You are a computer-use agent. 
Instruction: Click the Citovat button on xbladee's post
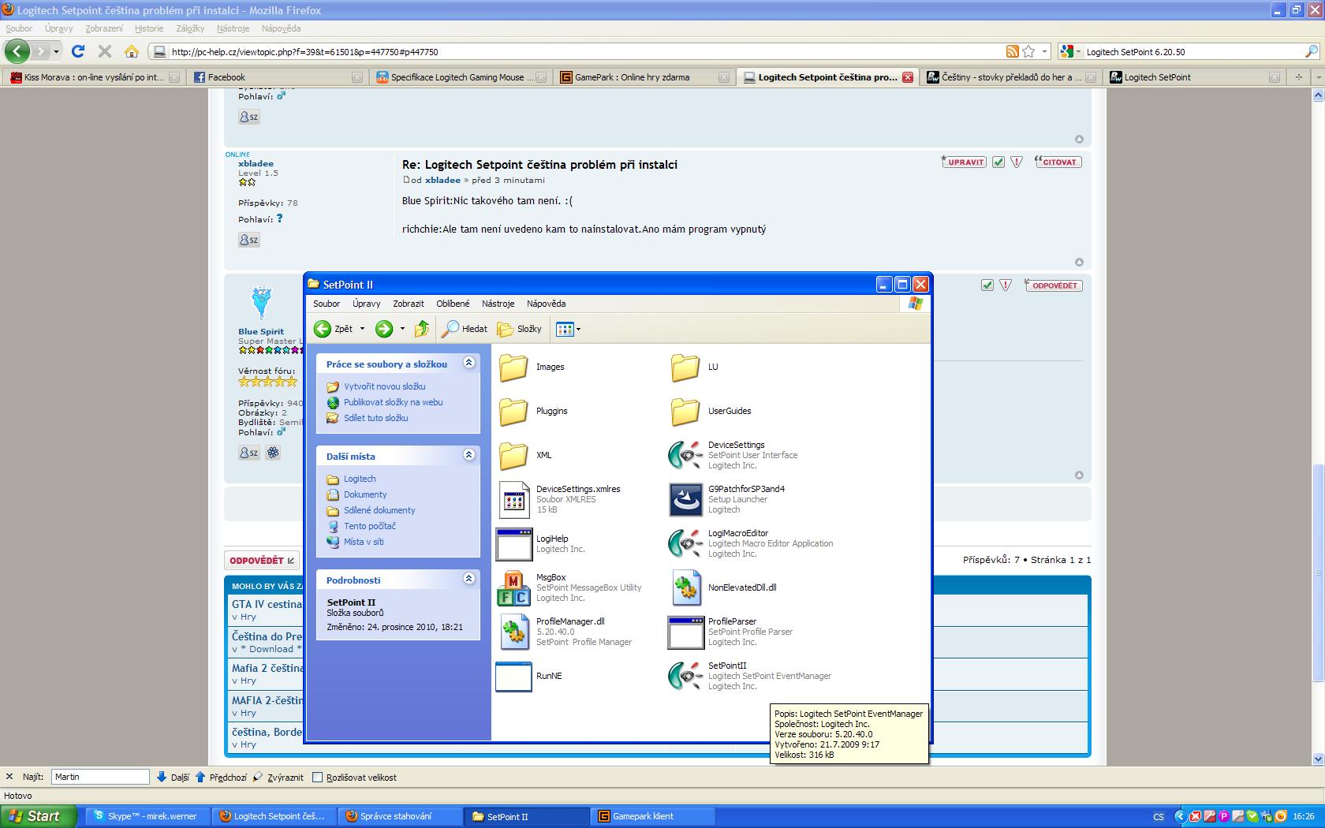pyautogui.click(x=1057, y=162)
